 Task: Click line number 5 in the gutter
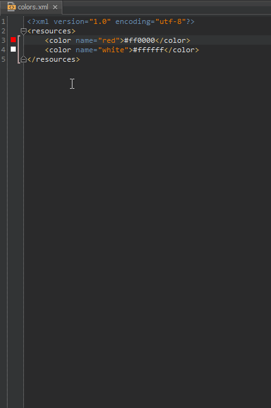click(x=3, y=59)
